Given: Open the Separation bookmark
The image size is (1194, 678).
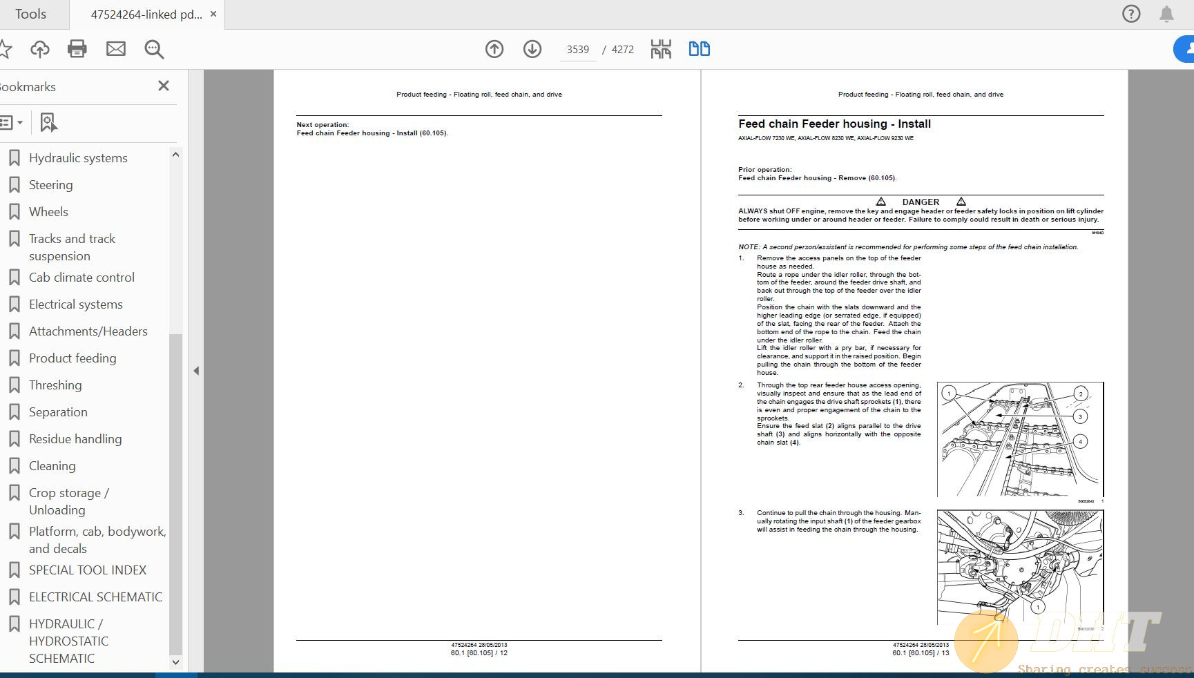Looking at the screenshot, I should [x=58, y=412].
